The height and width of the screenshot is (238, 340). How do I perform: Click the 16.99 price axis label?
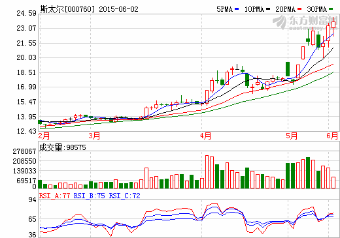26,87
